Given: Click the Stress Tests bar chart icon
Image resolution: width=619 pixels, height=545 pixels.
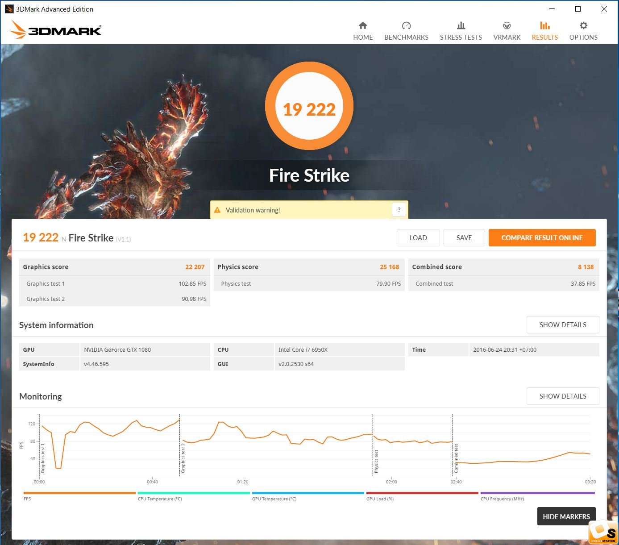Looking at the screenshot, I should 461,25.
